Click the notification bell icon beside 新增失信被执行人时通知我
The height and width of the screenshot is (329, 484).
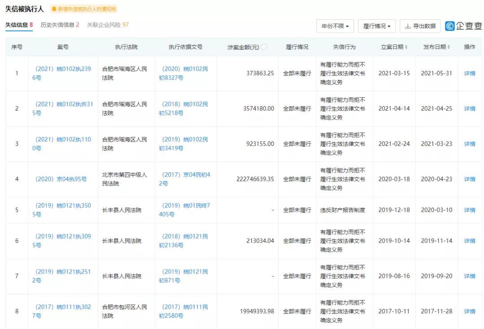53,8
